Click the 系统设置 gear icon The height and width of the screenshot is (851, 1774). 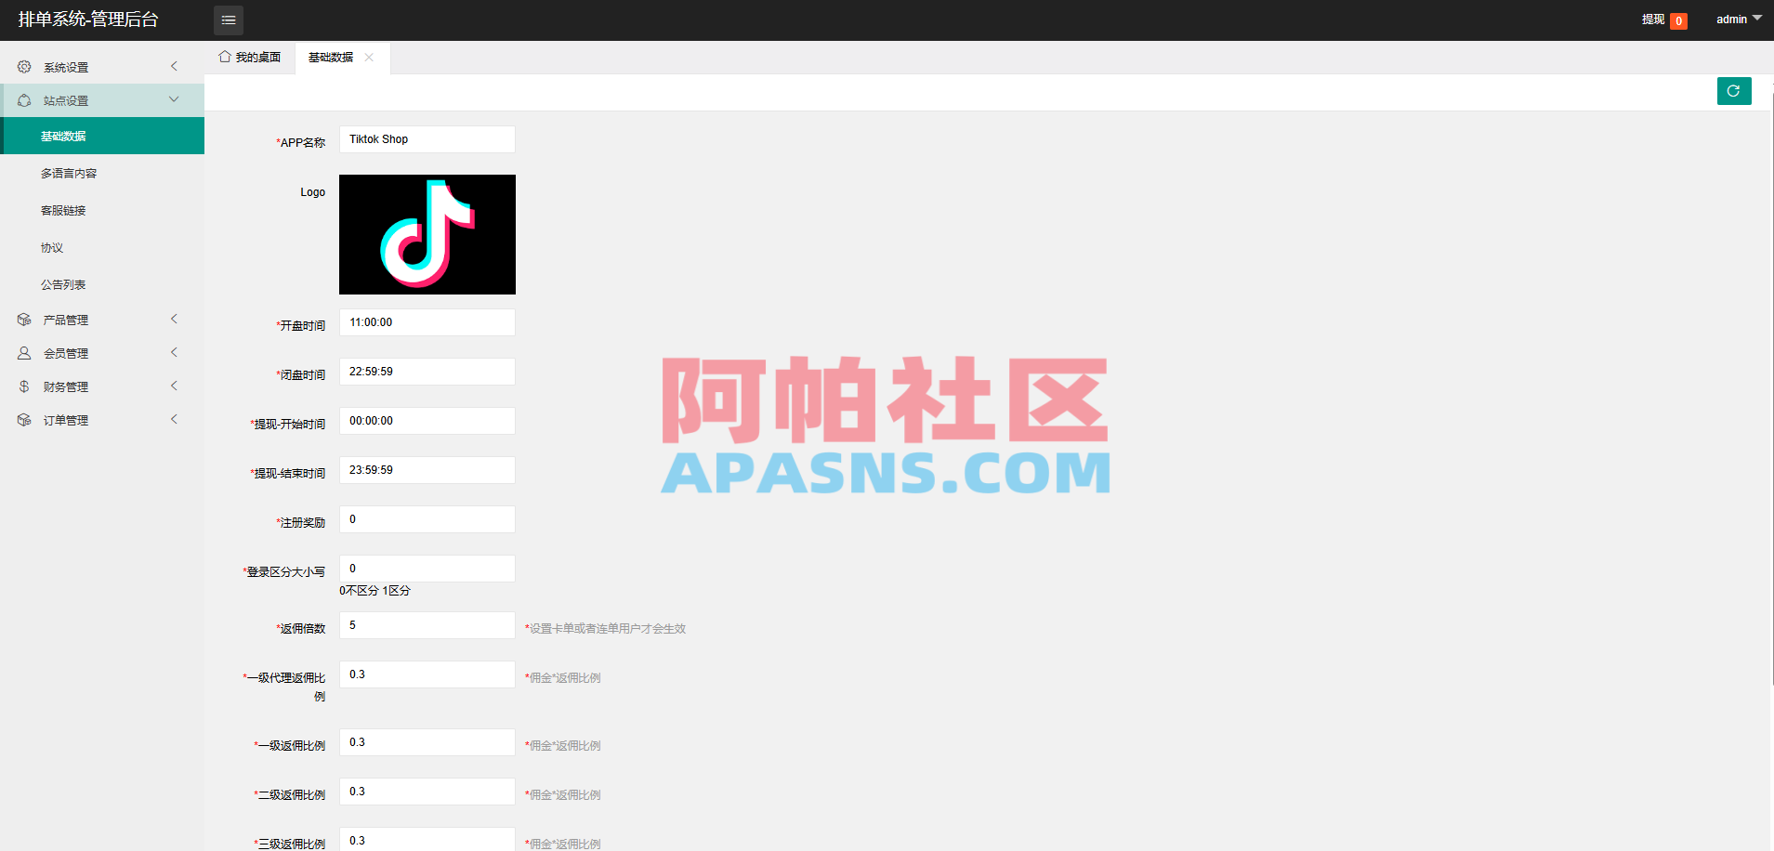[23, 66]
